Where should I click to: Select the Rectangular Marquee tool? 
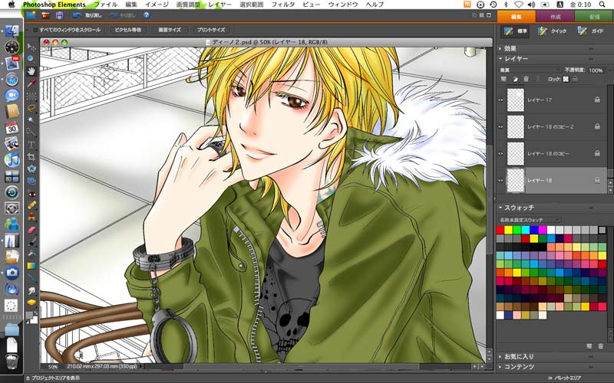point(31,96)
